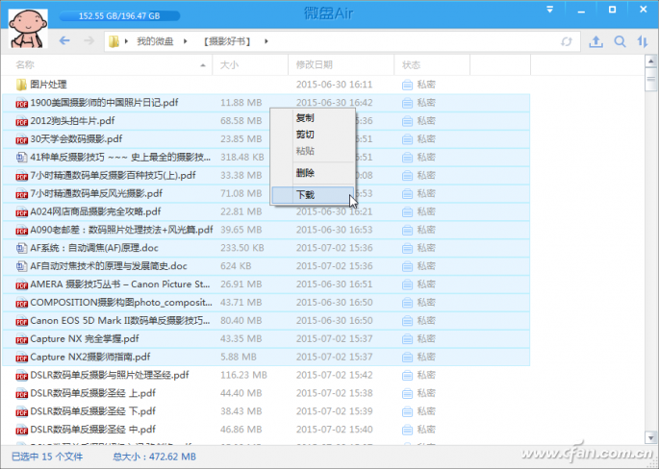The image size is (659, 469).
Task: Click doc icon of AF自动对焦技术的原理与发展简史.doc
Action: click(21, 266)
